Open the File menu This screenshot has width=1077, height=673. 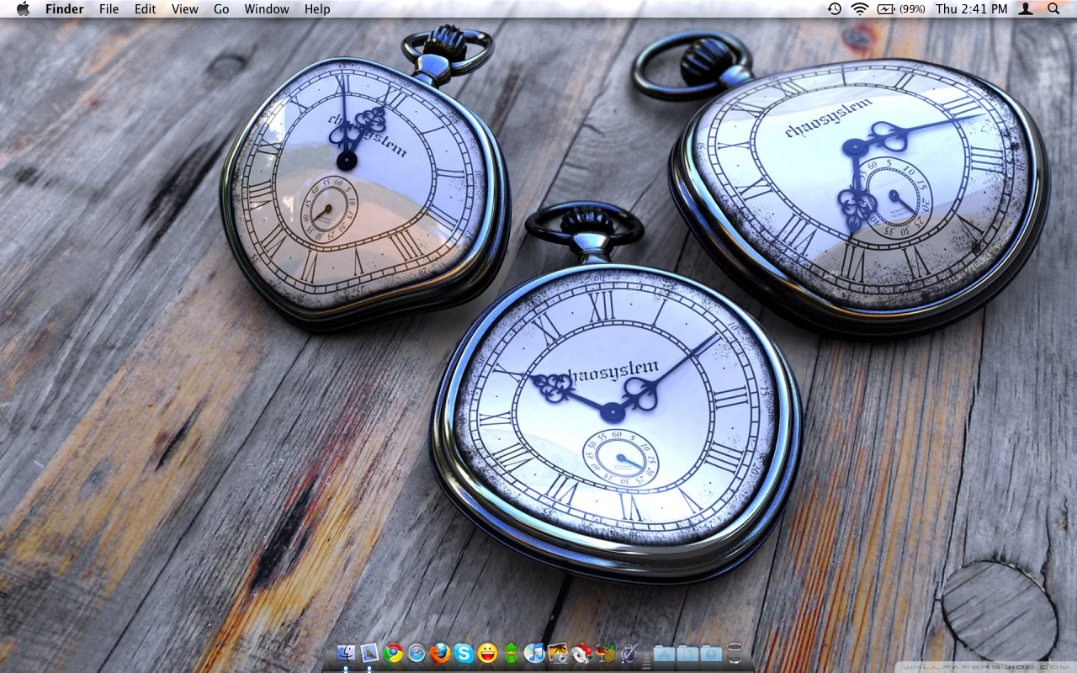pyautogui.click(x=109, y=9)
